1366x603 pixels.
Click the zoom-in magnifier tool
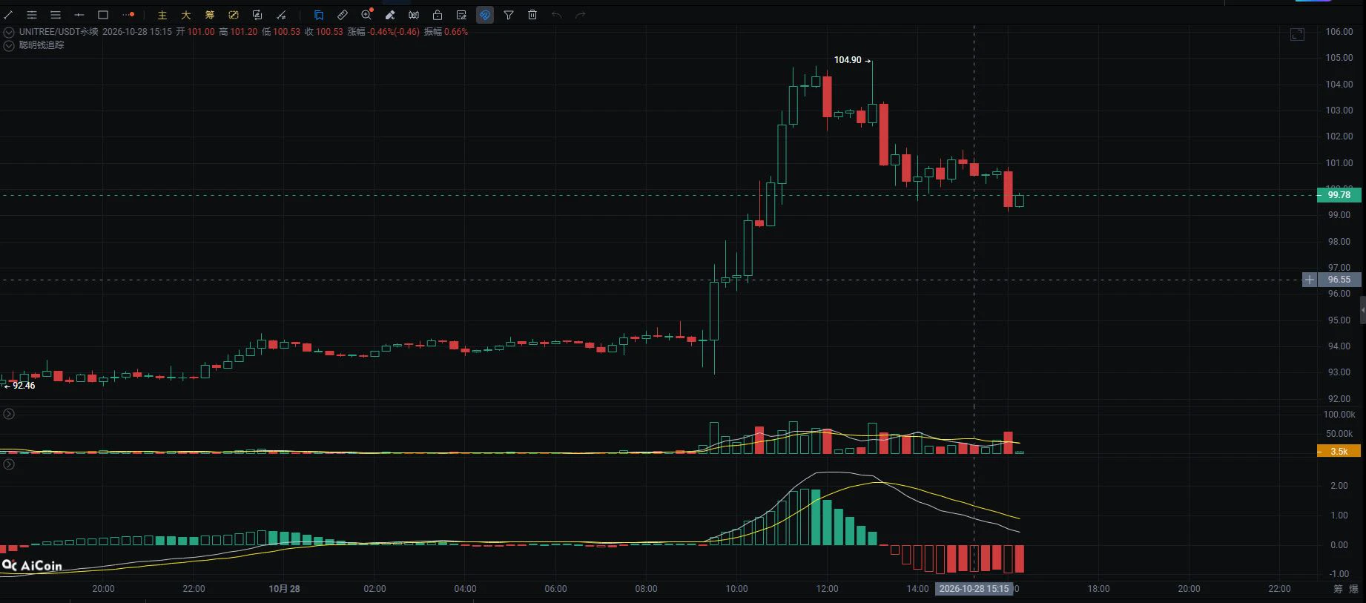click(x=366, y=15)
